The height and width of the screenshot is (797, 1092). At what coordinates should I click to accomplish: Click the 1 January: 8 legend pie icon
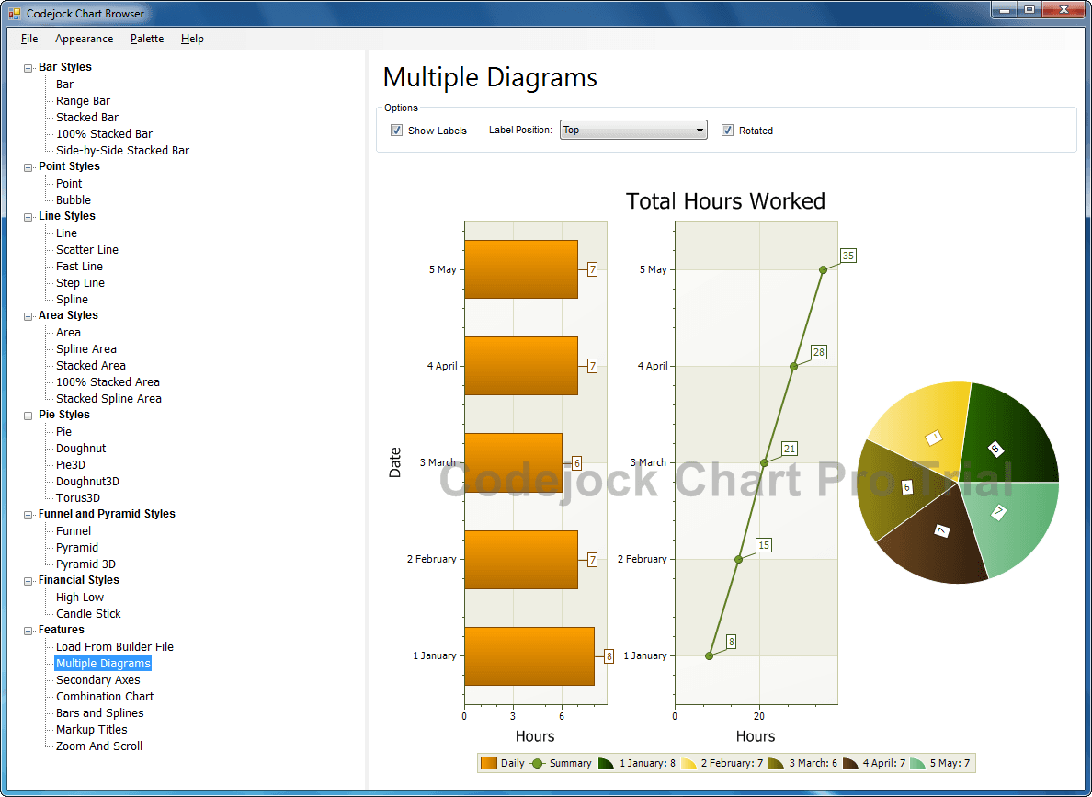point(605,764)
